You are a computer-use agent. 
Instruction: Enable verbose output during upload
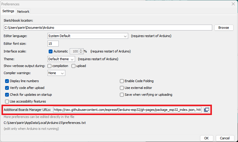tap(74, 66)
